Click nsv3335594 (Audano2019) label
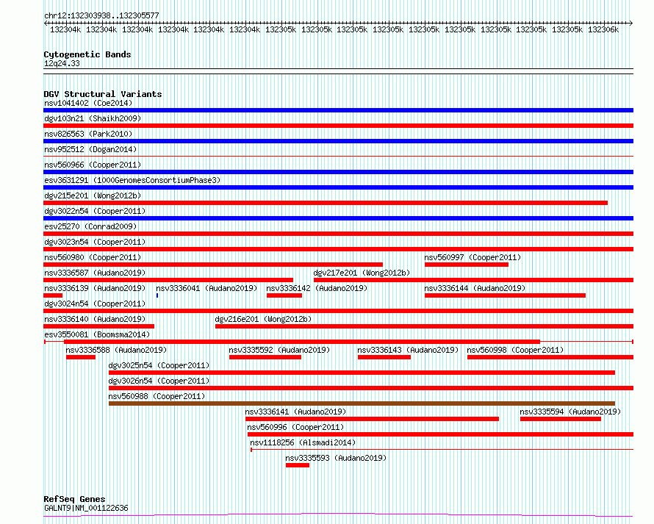 point(570,412)
